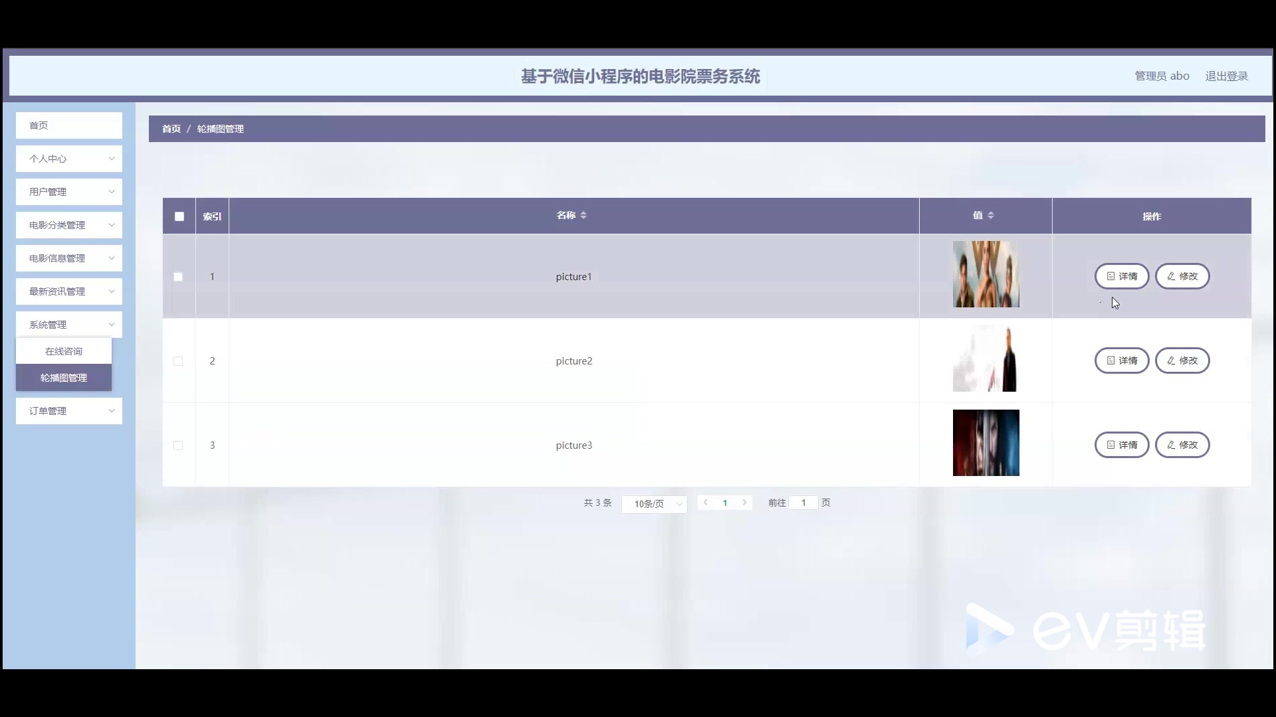Screen dimensions: 1276x717
Task: Click 退出登录 logout link
Action: click(x=1226, y=76)
